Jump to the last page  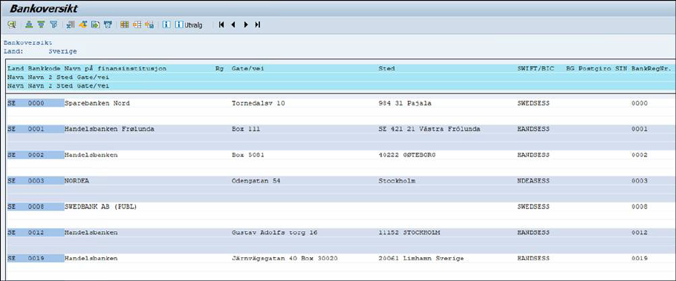point(257,25)
